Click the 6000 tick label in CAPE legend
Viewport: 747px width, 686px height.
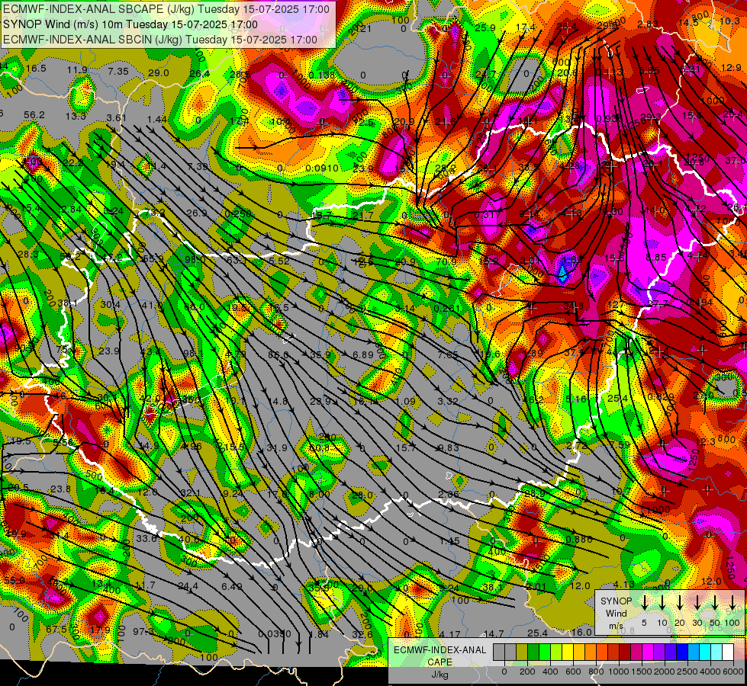(734, 672)
